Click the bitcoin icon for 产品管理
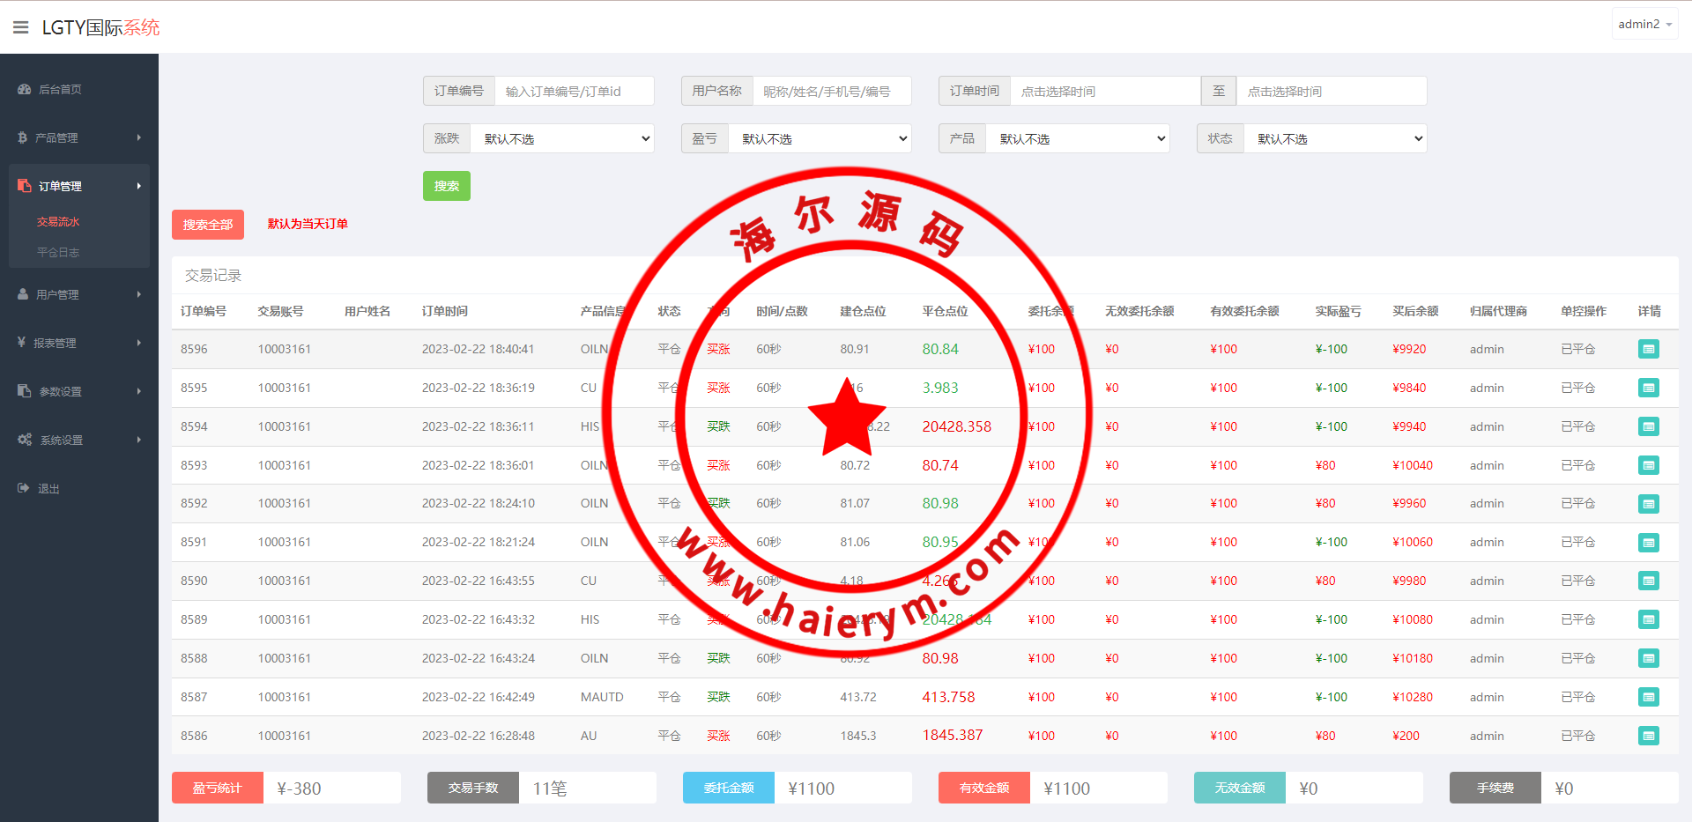Image resolution: width=1692 pixels, height=822 pixels. 22,137
